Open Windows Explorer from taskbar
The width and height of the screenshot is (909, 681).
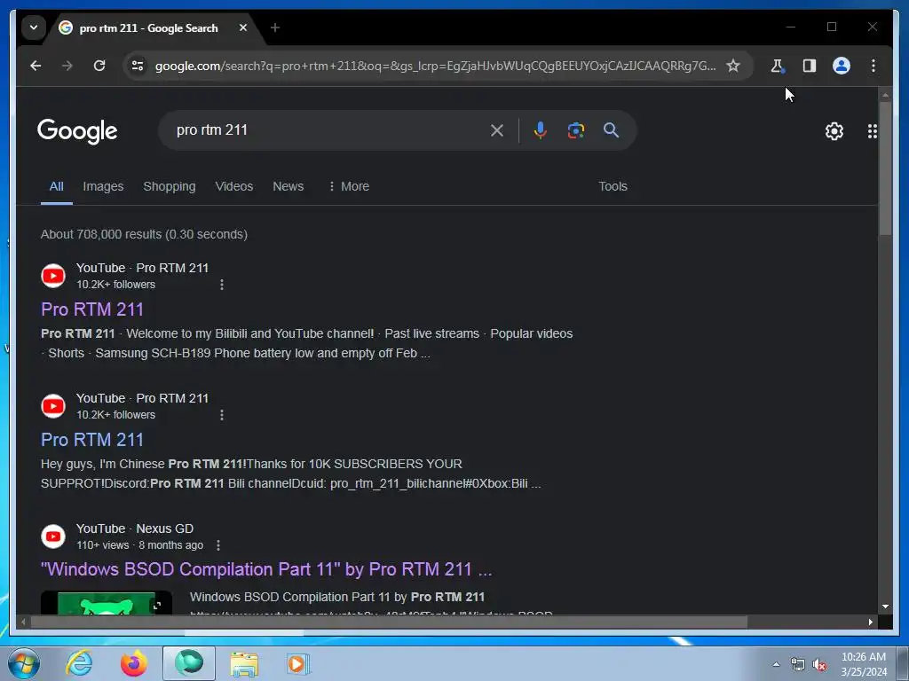pos(244,663)
